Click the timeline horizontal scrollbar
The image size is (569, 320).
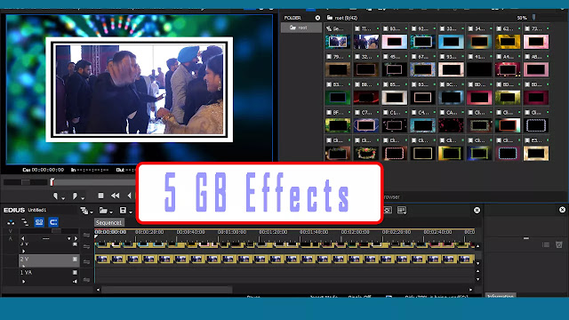click(x=167, y=290)
